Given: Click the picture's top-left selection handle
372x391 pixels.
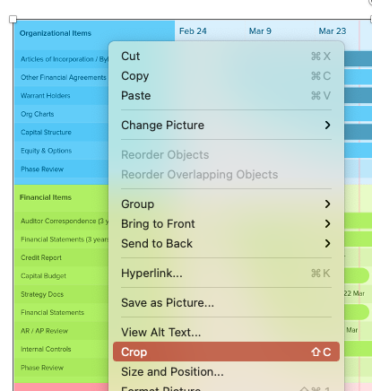Looking at the screenshot, I should pyautogui.click(x=13, y=20).
